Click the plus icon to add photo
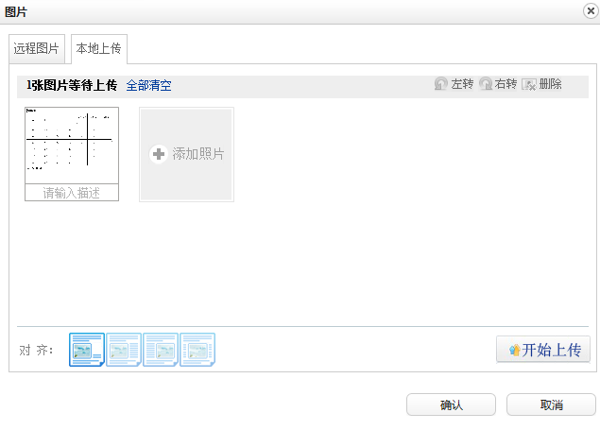The image size is (600, 430). (x=159, y=154)
